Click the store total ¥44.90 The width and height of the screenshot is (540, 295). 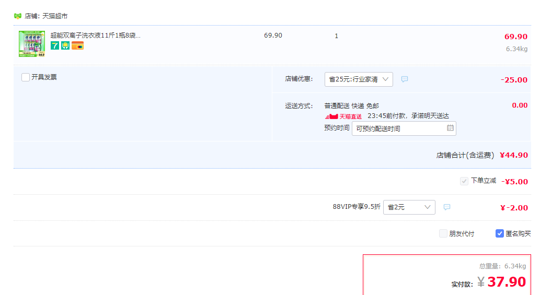point(514,155)
